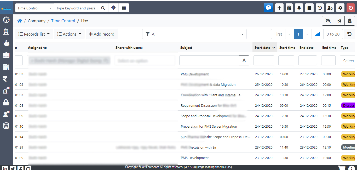Expand the Actions dropdown
The height and width of the screenshot is (170, 357).
pyautogui.click(x=69, y=34)
